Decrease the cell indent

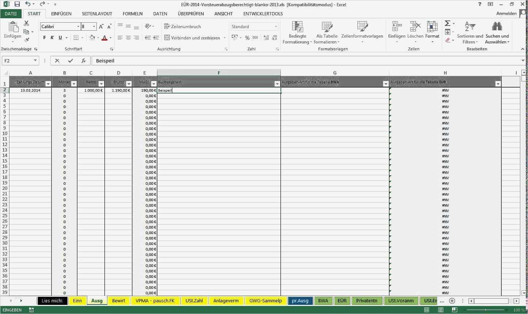click(x=148, y=38)
